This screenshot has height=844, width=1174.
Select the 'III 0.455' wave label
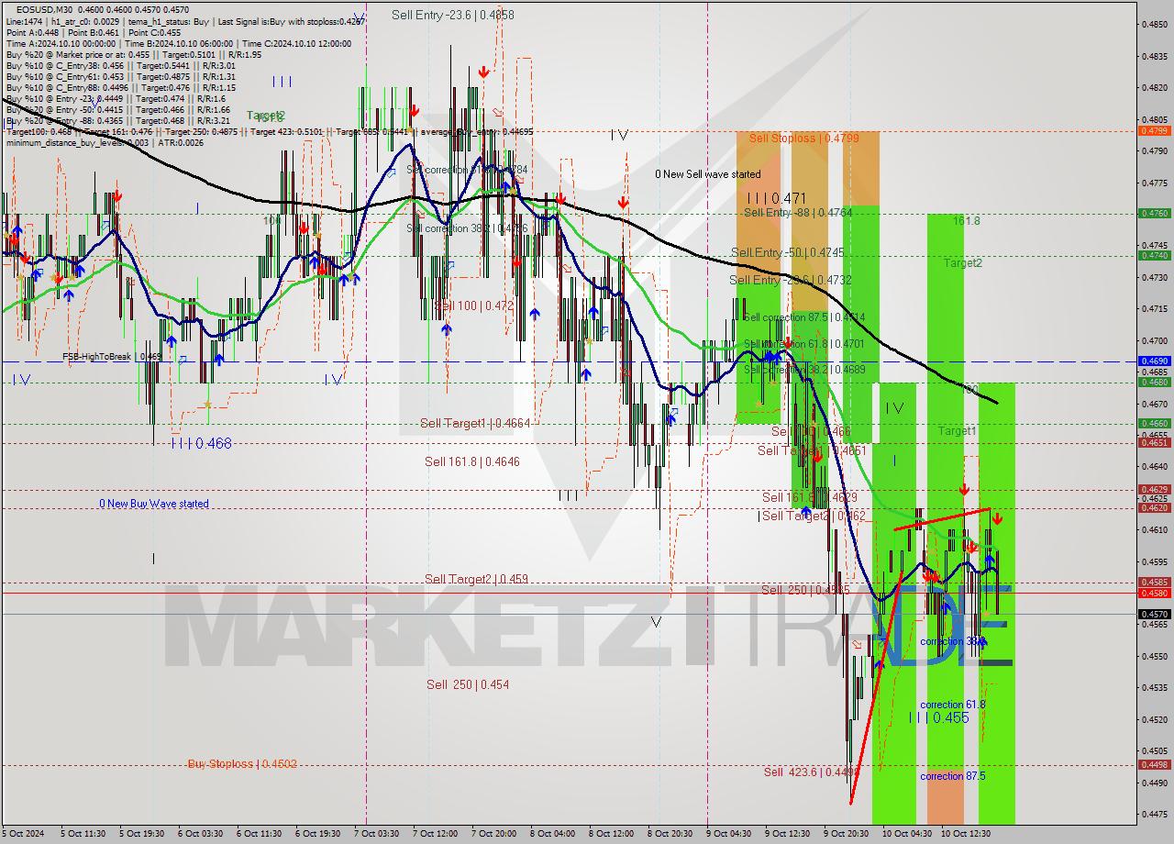coord(938,717)
